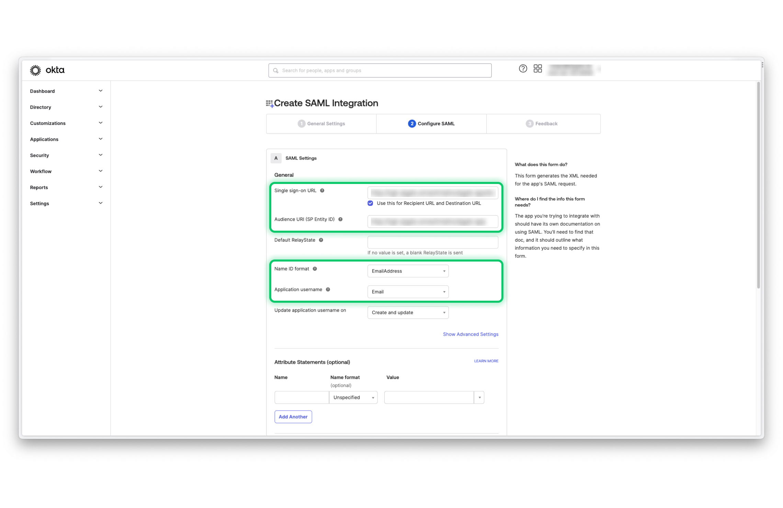Expand the Customizations menu
This screenshot has width=783, height=508.
(x=66, y=123)
